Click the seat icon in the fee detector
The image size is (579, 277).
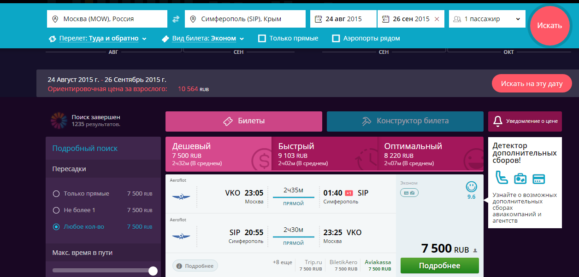click(x=501, y=178)
